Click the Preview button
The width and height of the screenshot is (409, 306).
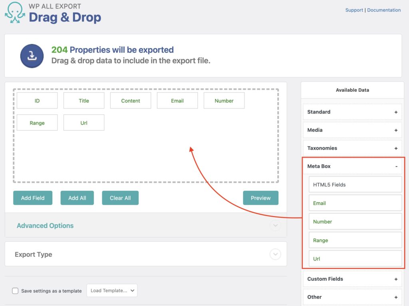tap(261, 197)
